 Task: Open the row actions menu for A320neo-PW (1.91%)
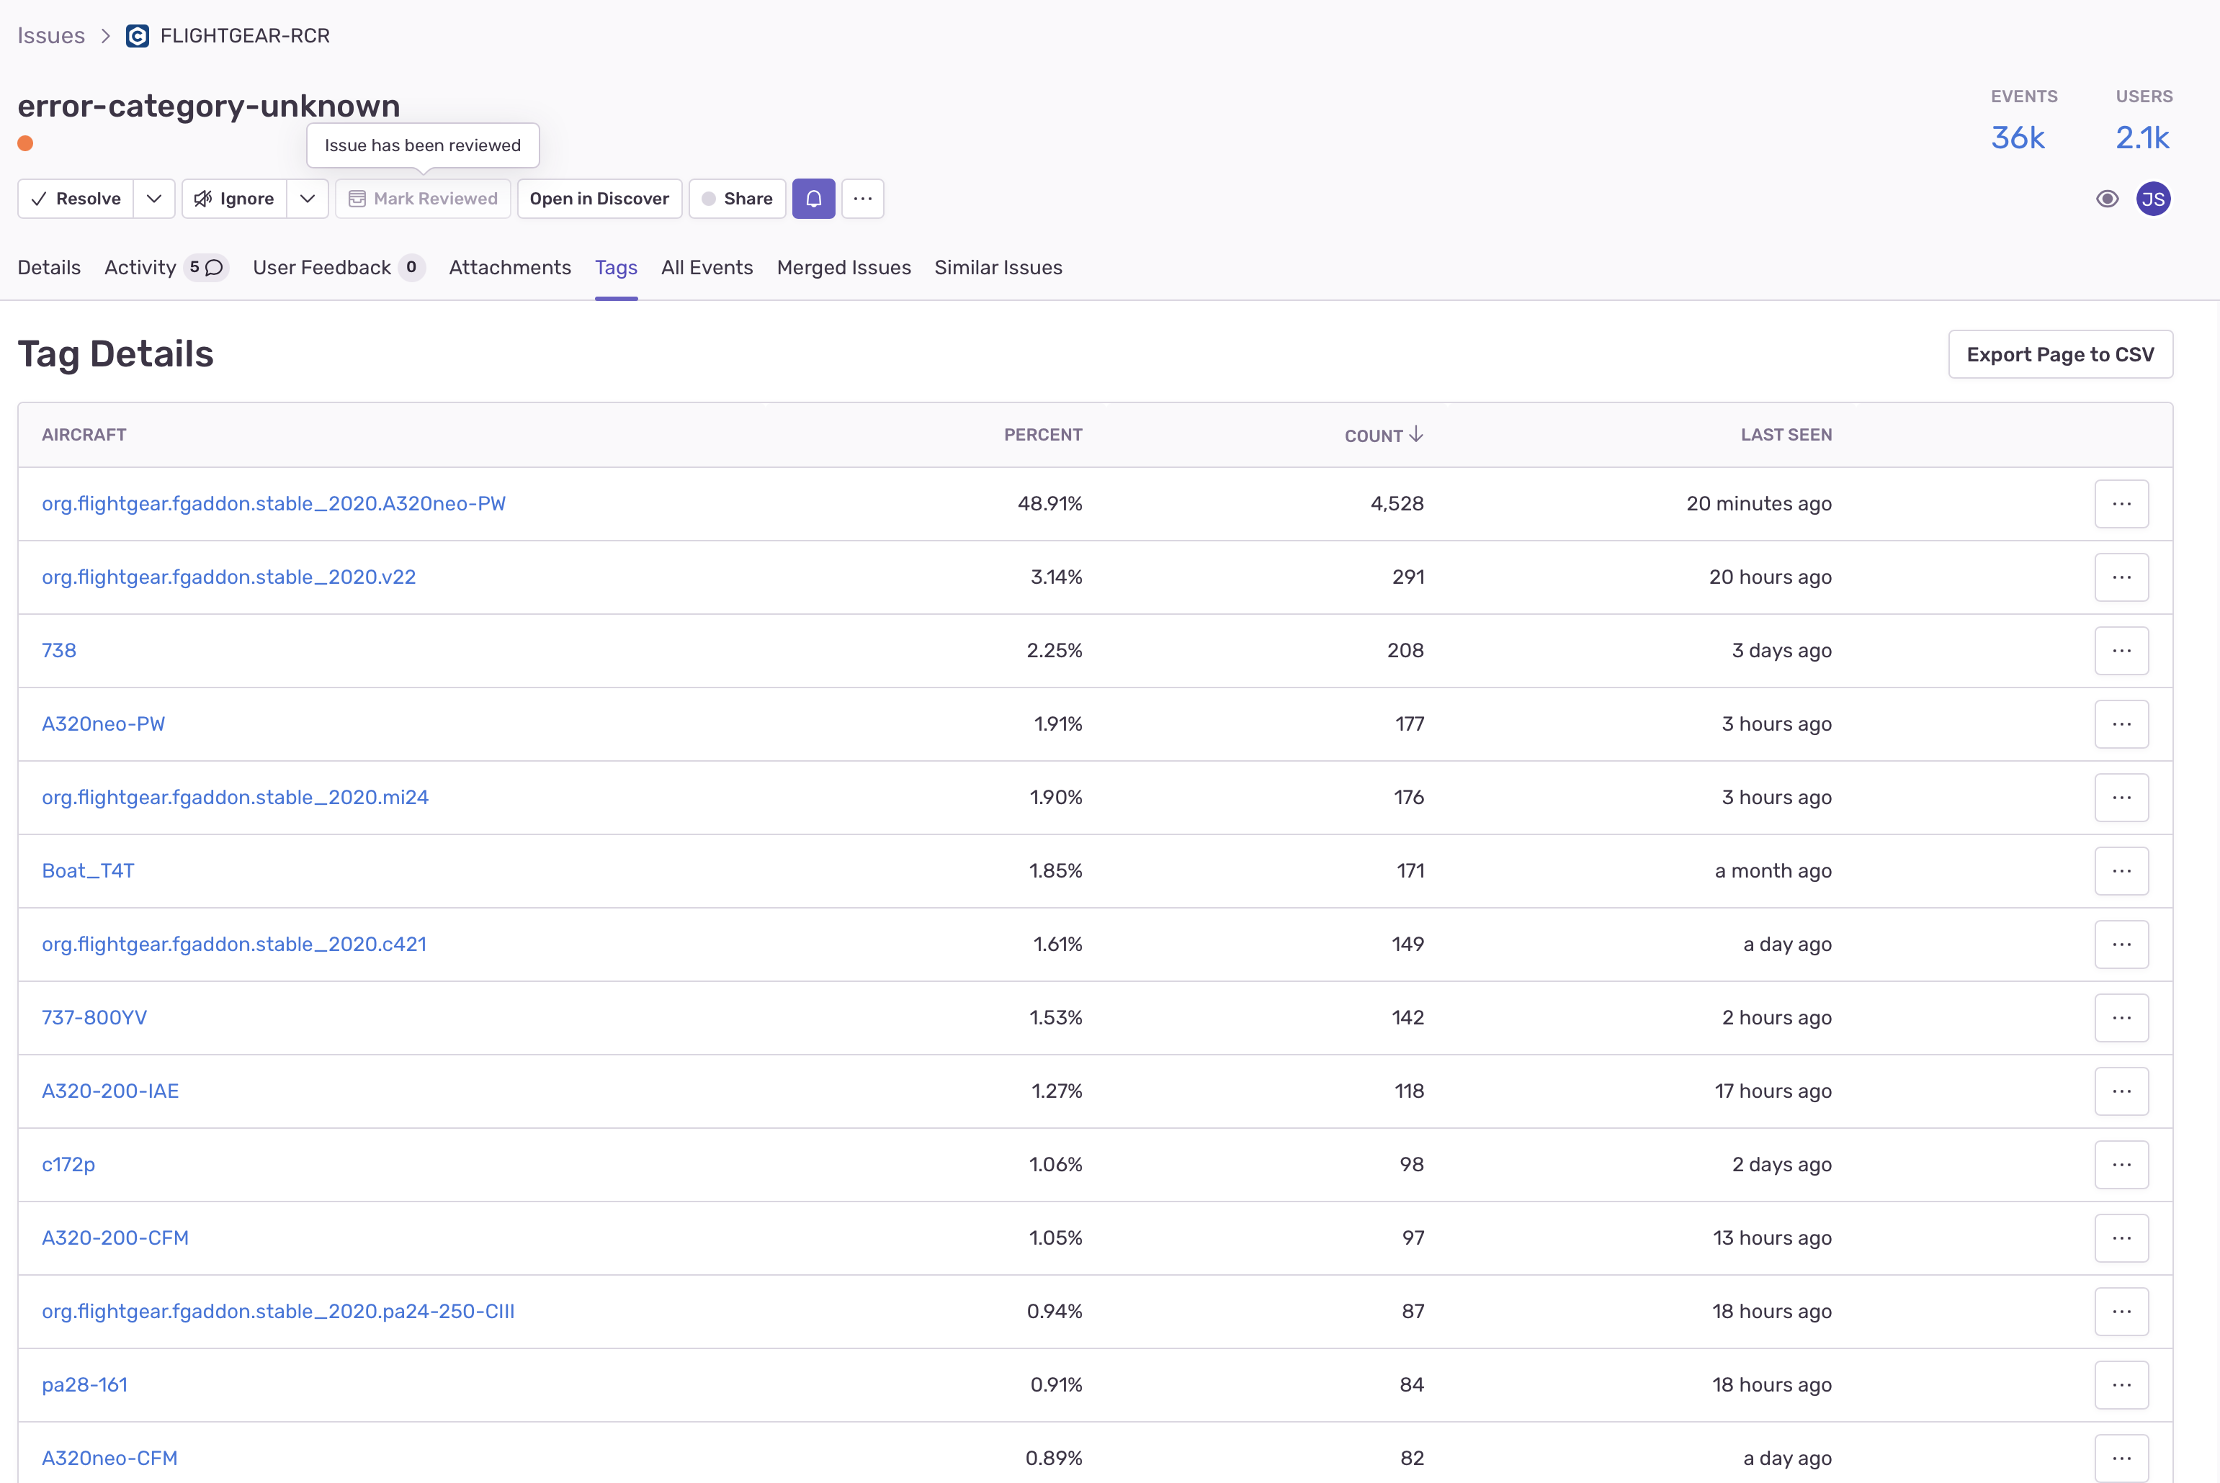pyautogui.click(x=2121, y=724)
